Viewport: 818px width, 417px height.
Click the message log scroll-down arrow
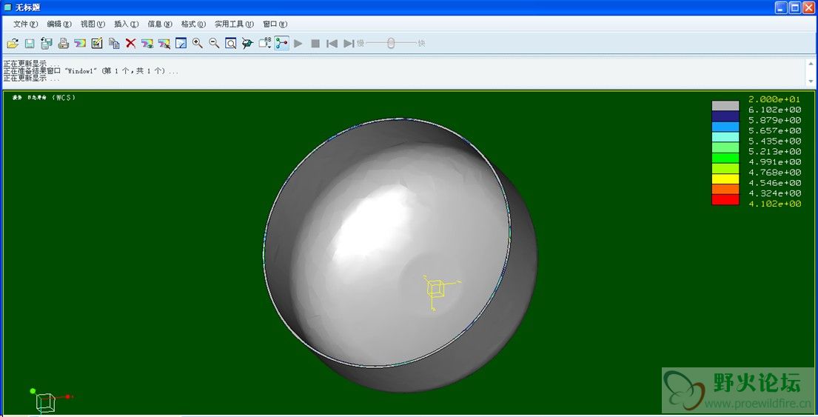click(811, 81)
